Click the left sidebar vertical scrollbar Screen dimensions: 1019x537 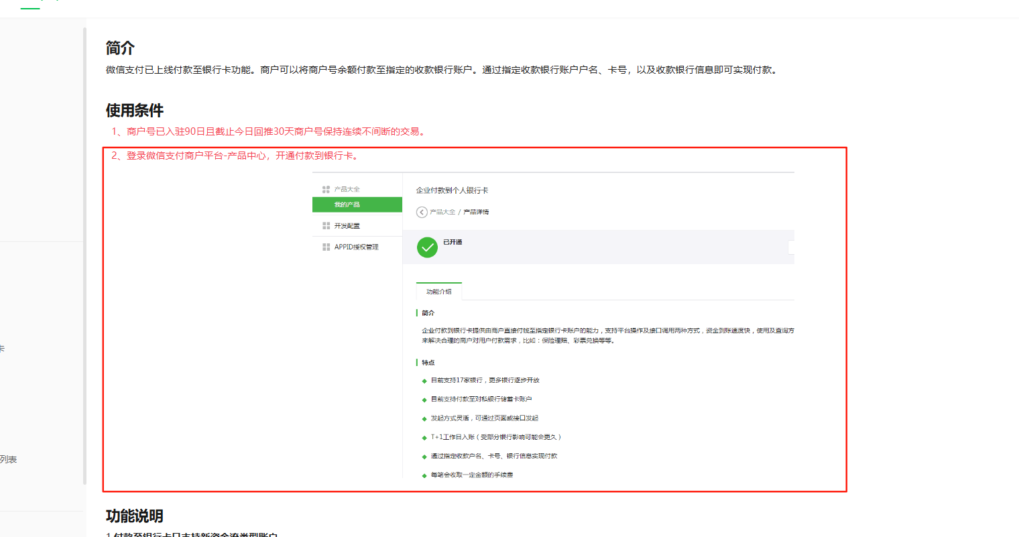[x=84, y=255]
